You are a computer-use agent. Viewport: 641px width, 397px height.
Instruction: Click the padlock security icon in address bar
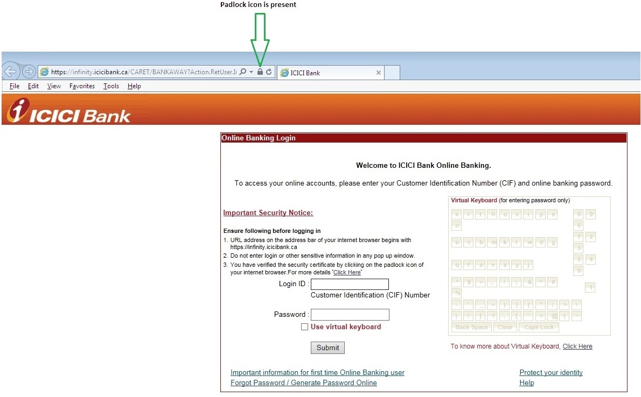[x=260, y=72]
